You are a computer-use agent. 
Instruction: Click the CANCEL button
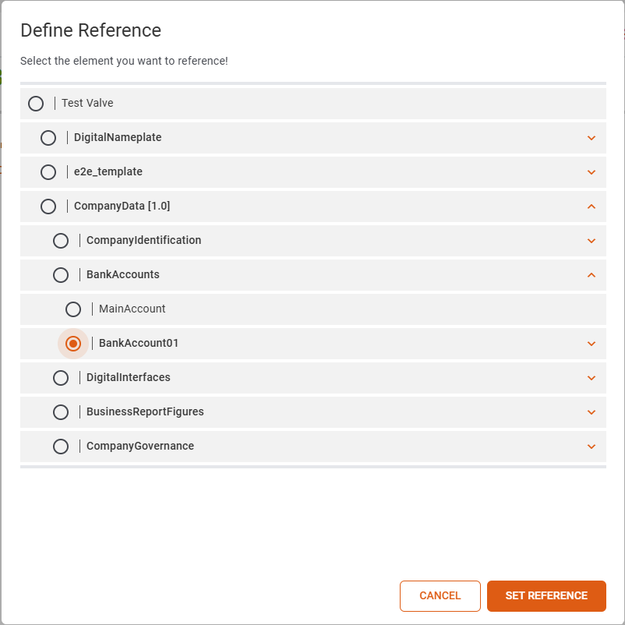click(440, 595)
